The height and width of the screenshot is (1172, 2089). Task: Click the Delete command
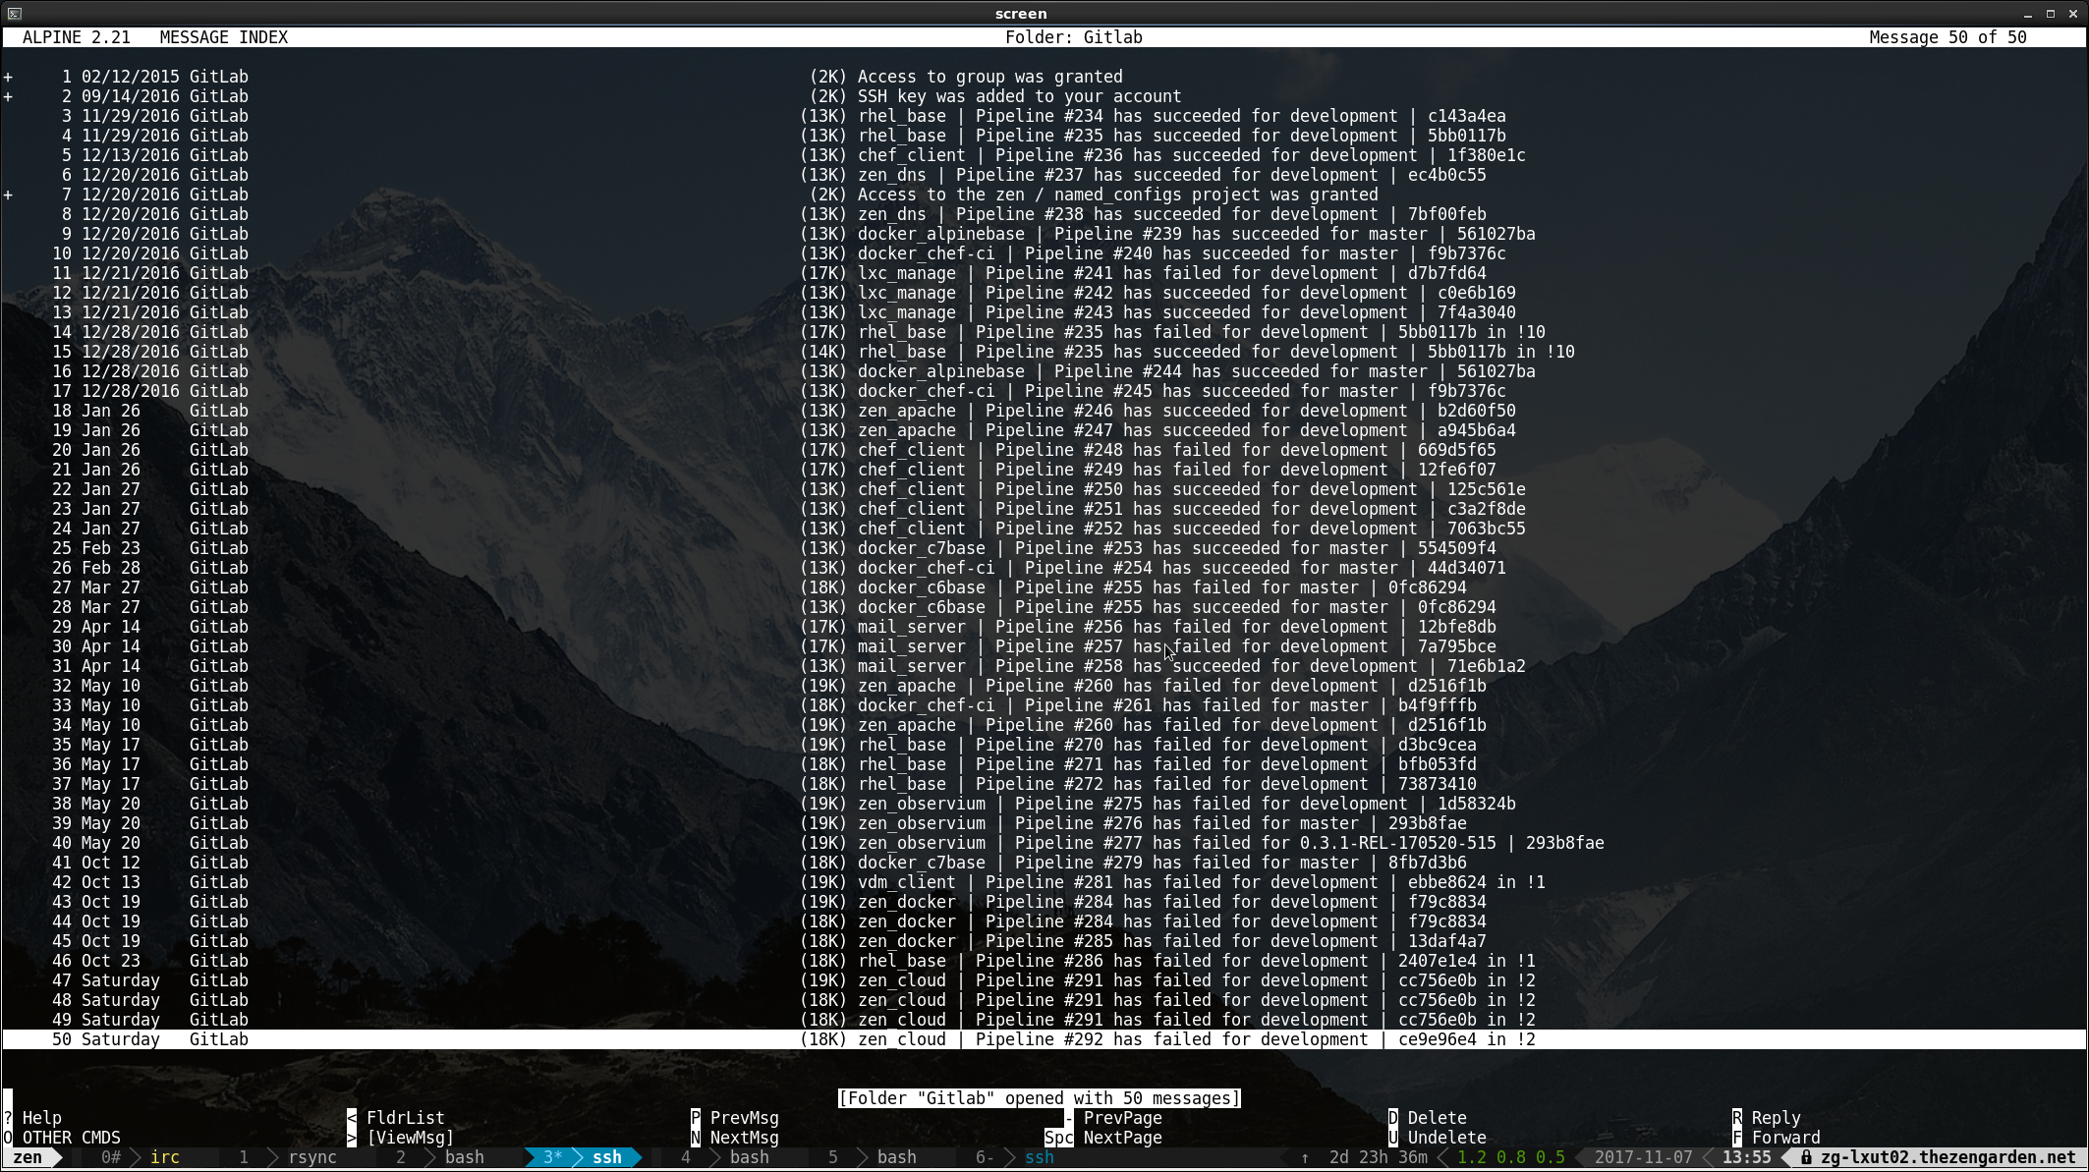(1428, 1118)
